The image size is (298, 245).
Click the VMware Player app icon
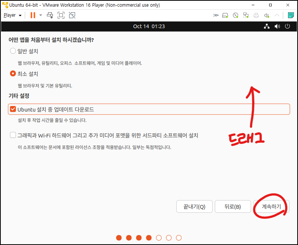5,5
